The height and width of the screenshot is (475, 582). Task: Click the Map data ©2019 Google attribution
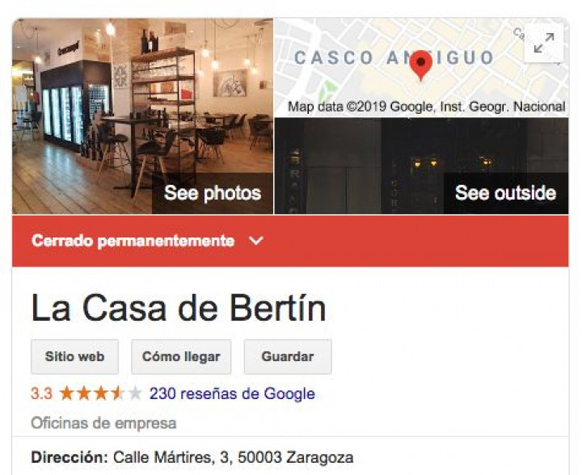point(427,107)
